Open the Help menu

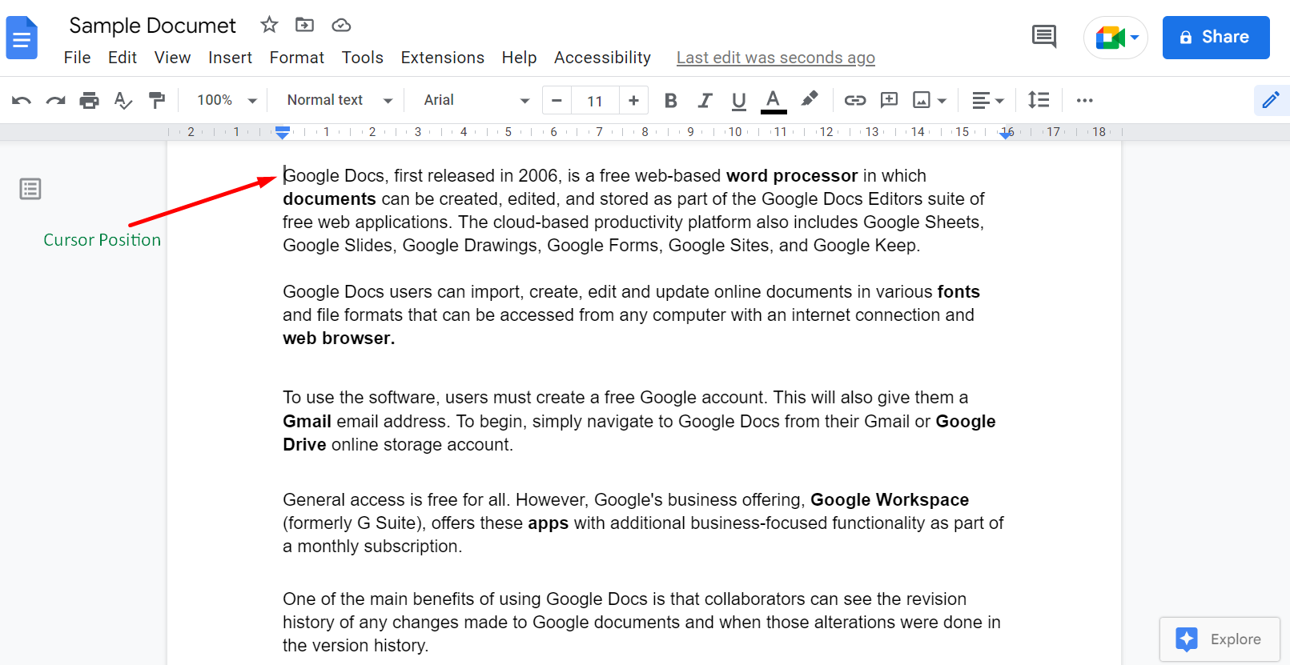point(520,58)
